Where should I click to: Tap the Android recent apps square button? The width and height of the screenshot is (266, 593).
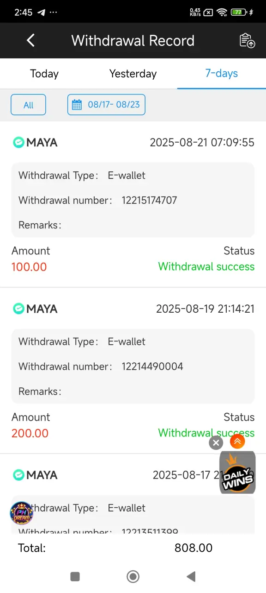click(x=75, y=576)
